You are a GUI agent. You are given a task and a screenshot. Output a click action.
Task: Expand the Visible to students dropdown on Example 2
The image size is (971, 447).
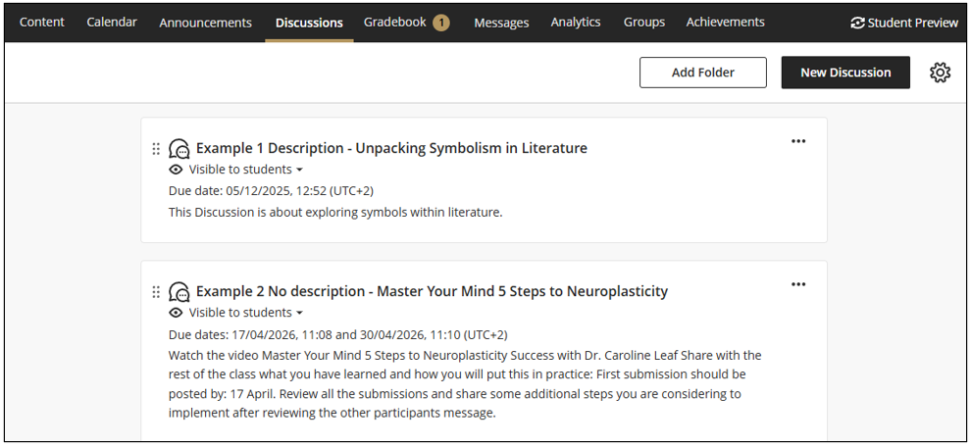246,313
